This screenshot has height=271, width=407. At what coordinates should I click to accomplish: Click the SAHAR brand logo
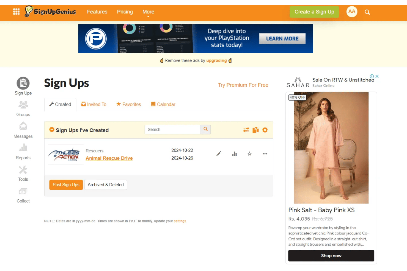coord(298,83)
